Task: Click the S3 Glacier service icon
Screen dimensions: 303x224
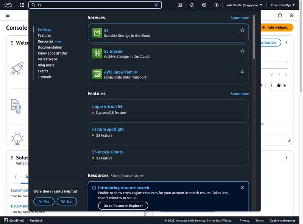Action: 97,54
